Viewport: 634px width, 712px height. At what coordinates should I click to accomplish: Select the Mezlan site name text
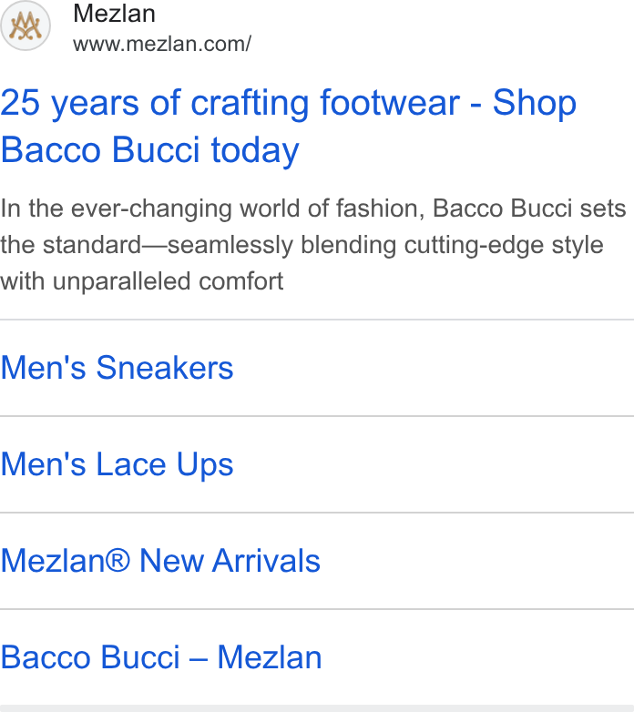point(114,14)
